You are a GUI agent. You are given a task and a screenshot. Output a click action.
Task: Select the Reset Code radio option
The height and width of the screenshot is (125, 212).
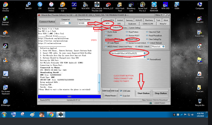click(x=127, y=39)
